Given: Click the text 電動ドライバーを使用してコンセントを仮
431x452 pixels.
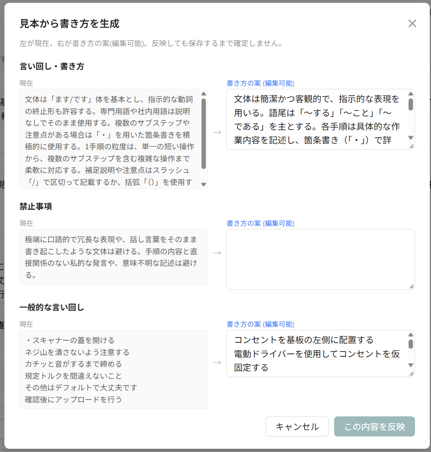Looking at the screenshot, I should click(317, 354).
